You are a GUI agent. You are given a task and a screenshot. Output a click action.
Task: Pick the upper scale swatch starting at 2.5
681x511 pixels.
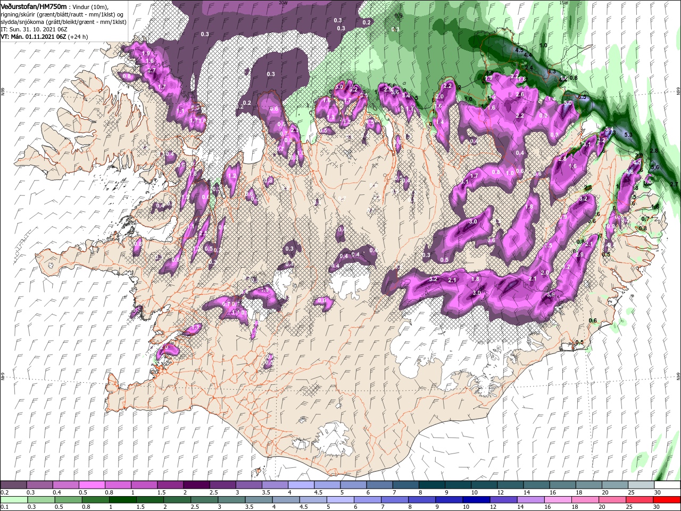click(222, 485)
